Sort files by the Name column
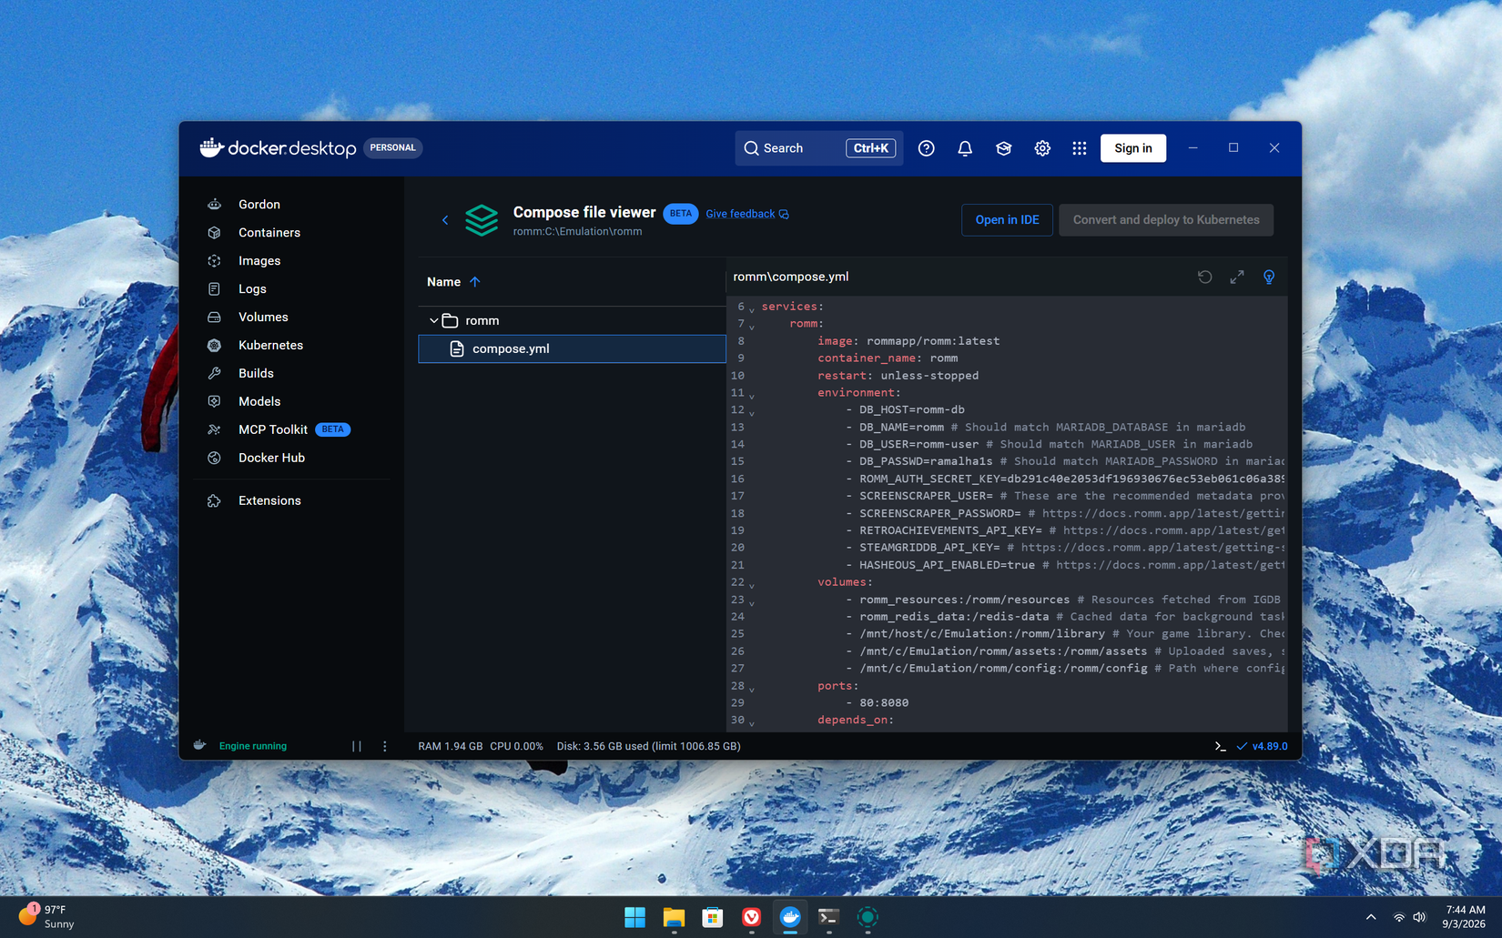The image size is (1502, 938). [x=453, y=282]
